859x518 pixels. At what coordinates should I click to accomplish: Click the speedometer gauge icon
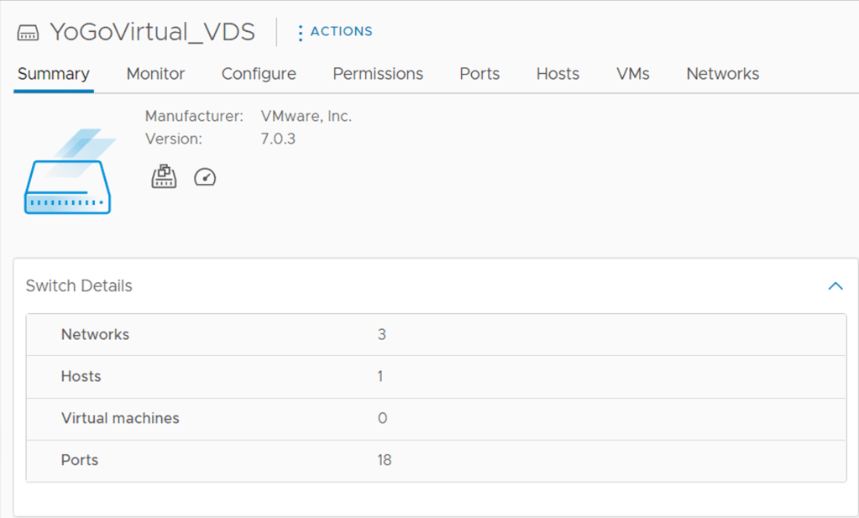tap(205, 176)
